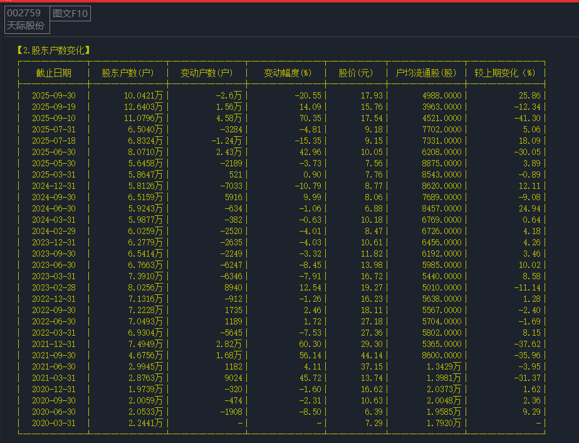The width and height of the screenshot is (579, 443).
Task: Select date cell 2022-12-31
Action: pos(53,299)
